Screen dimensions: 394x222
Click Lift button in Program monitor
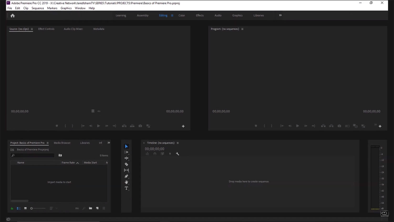pyautogui.click(x=323, y=126)
